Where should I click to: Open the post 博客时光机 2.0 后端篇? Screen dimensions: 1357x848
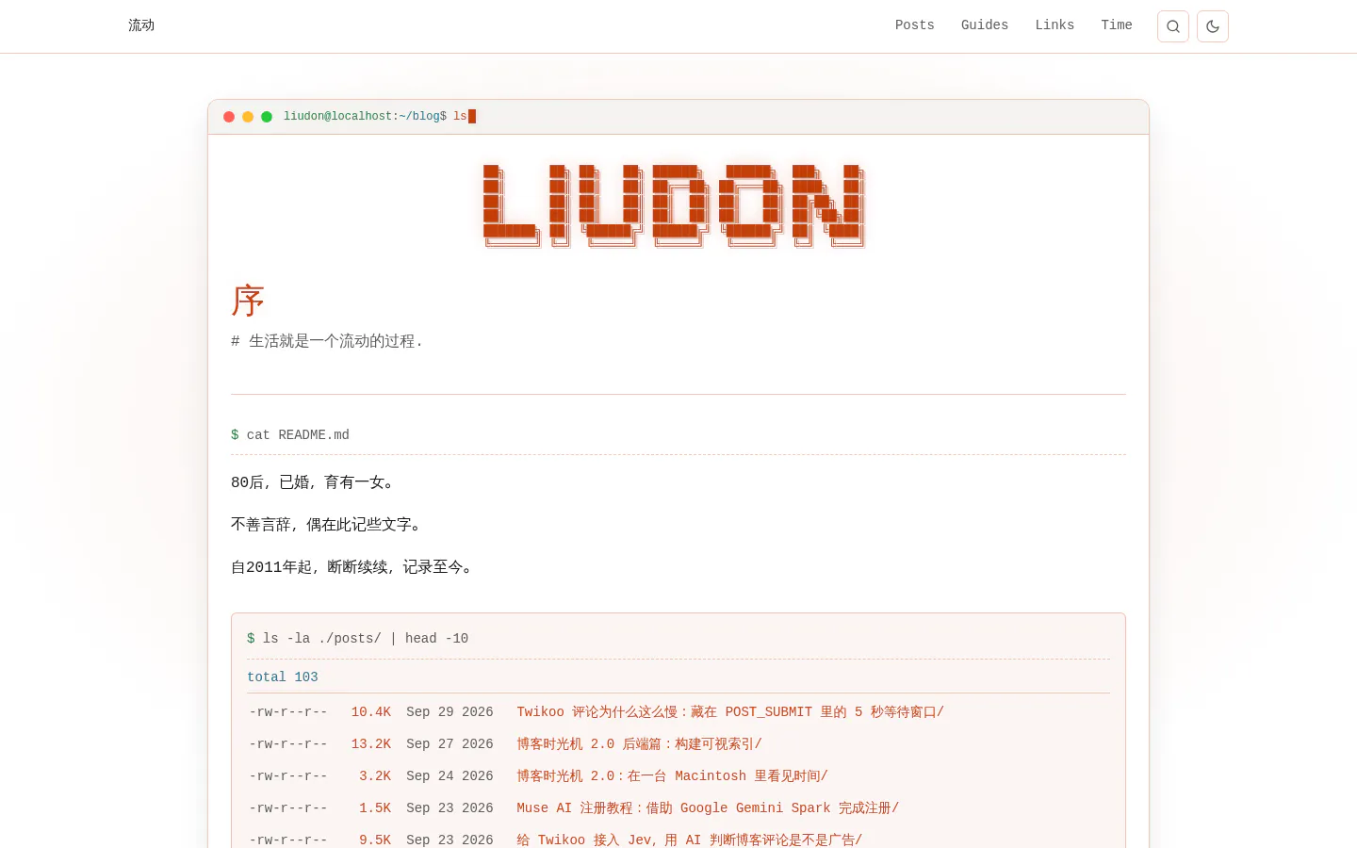click(639, 744)
